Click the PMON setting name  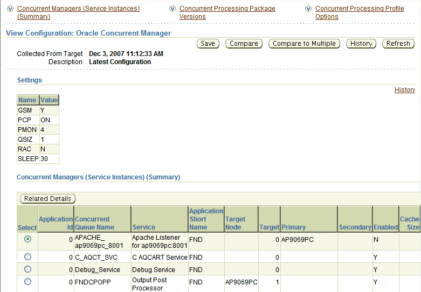pyautogui.click(x=27, y=130)
